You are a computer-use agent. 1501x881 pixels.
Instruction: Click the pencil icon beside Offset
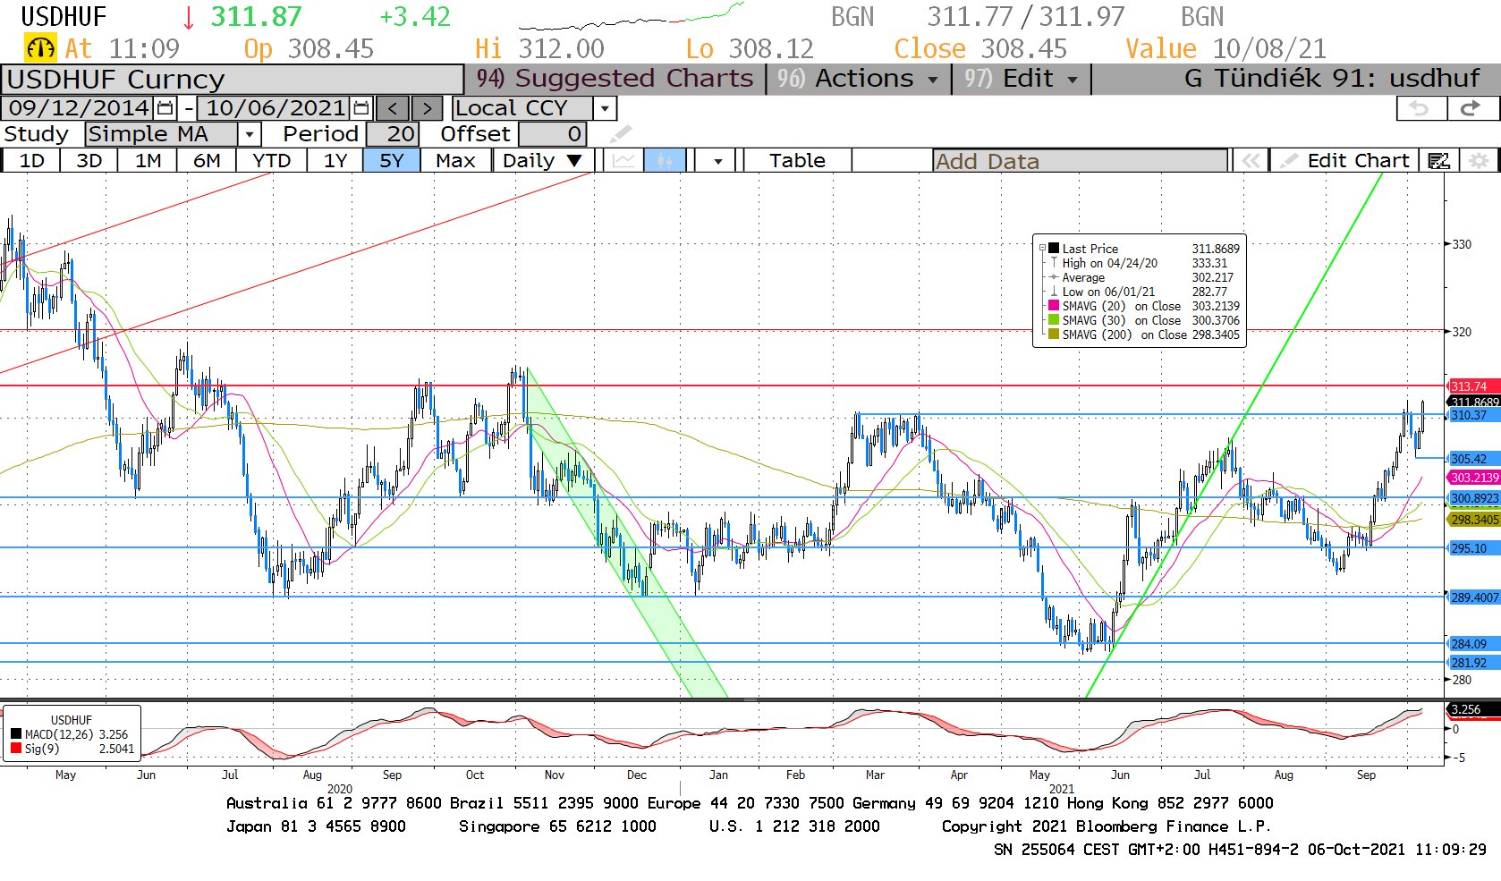tap(620, 134)
